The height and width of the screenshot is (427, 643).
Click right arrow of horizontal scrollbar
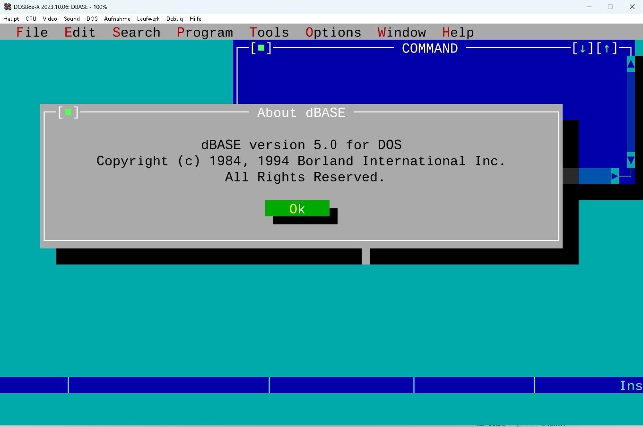pos(614,176)
